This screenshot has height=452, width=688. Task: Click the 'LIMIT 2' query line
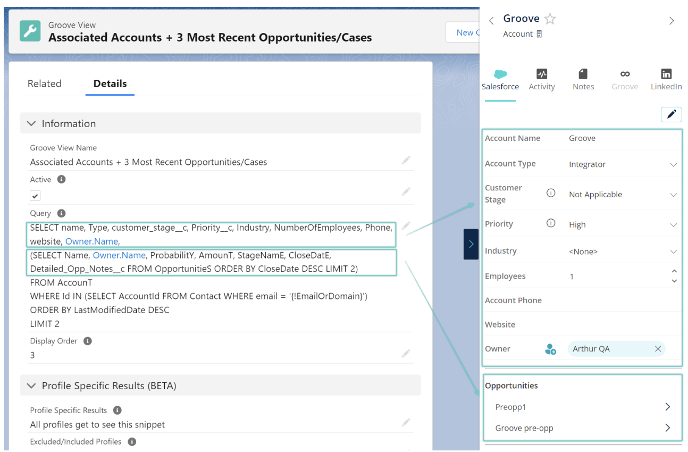(x=45, y=324)
